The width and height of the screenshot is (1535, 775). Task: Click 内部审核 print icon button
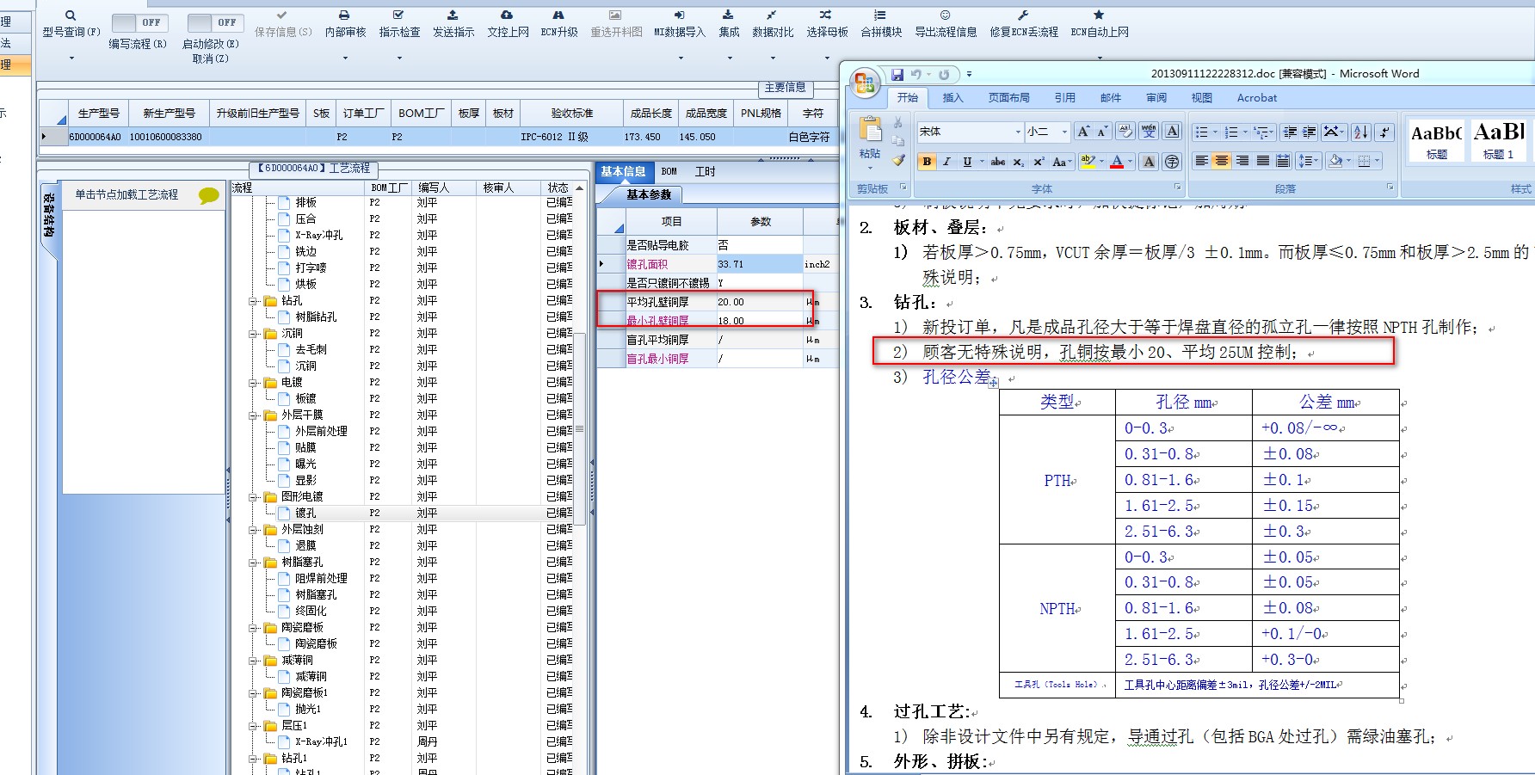345,15
